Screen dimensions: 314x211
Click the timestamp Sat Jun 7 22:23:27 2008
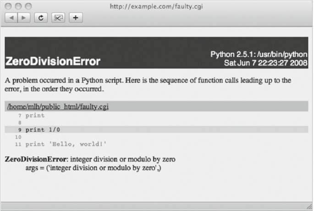point(265,63)
